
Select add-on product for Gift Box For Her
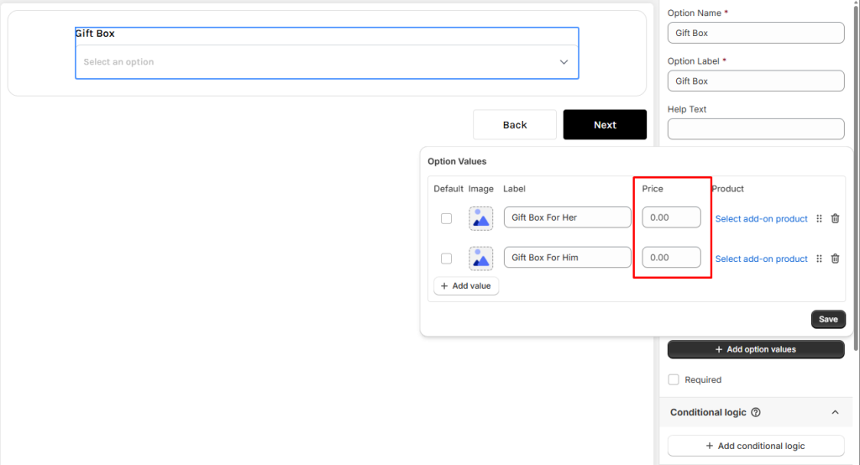(x=761, y=219)
